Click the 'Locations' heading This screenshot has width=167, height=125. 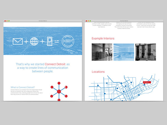click(98, 72)
